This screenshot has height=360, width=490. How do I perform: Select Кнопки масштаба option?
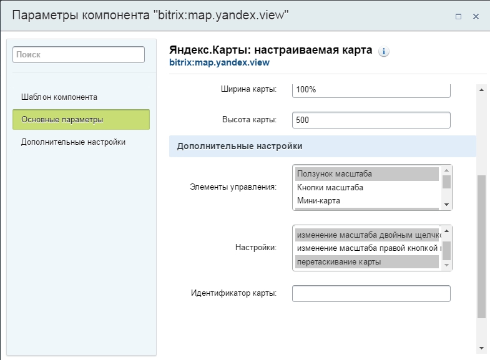pos(367,188)
